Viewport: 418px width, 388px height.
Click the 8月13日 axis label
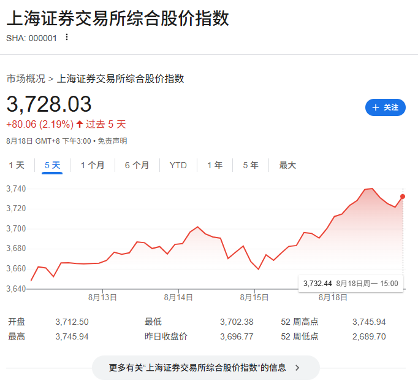click(x=102, y=297)
